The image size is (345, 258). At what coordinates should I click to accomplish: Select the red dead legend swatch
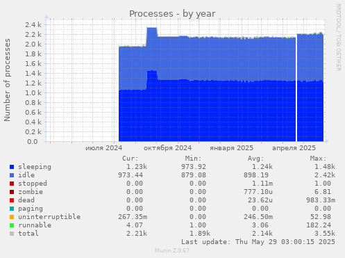pos(12,200)
